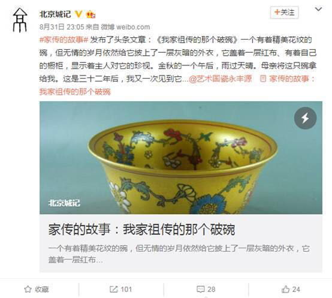Click the 北京城记 account name
The height and width of the screenshot is (298, 332).
(x=55, y=14)
